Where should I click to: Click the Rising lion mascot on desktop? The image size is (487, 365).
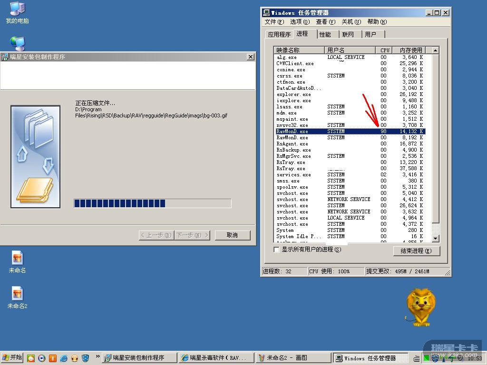pos(420,307)
